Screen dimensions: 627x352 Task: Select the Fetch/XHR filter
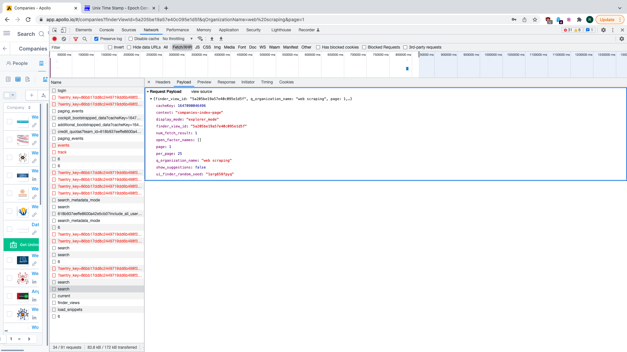tap(182, 47)
